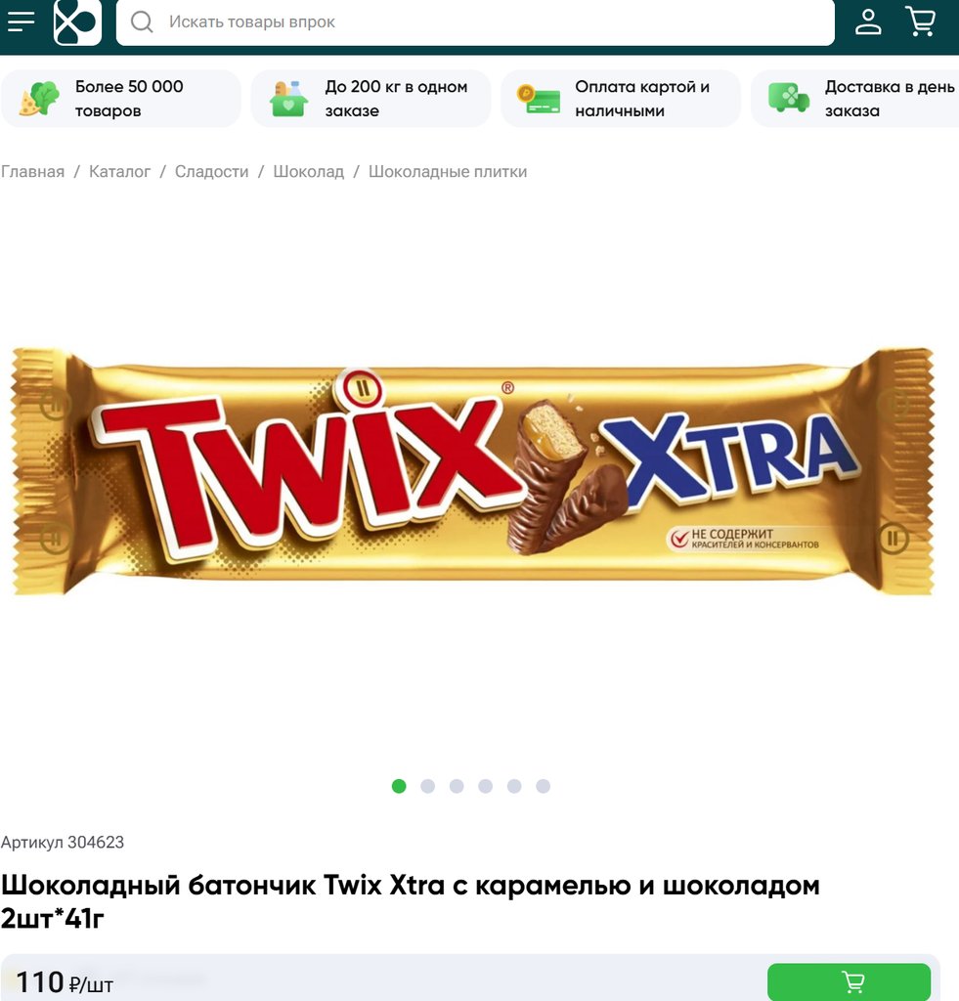This screenshot has height=1001, width=959.
Task: Click the green delivery truck icon
Action: coord(789,98)
